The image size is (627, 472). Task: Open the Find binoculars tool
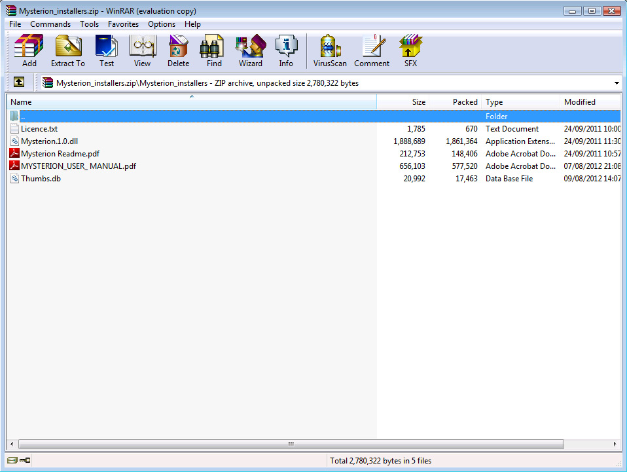pyautogui.click(x=214, y=51)
